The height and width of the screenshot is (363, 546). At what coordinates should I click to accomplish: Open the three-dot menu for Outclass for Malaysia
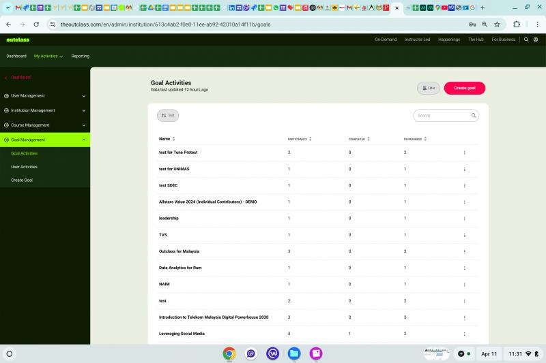pyautogui.click(x=464, y=251)
